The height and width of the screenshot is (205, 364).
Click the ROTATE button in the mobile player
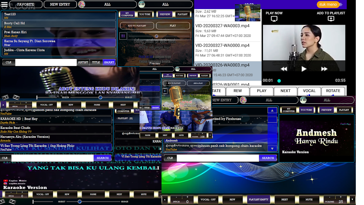pos(333,91)
